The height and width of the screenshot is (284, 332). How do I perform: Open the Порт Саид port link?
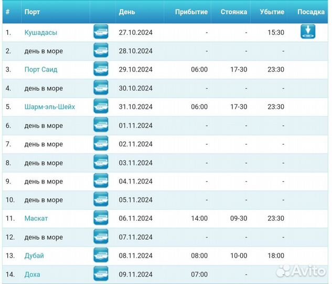(x=41, y=69)
